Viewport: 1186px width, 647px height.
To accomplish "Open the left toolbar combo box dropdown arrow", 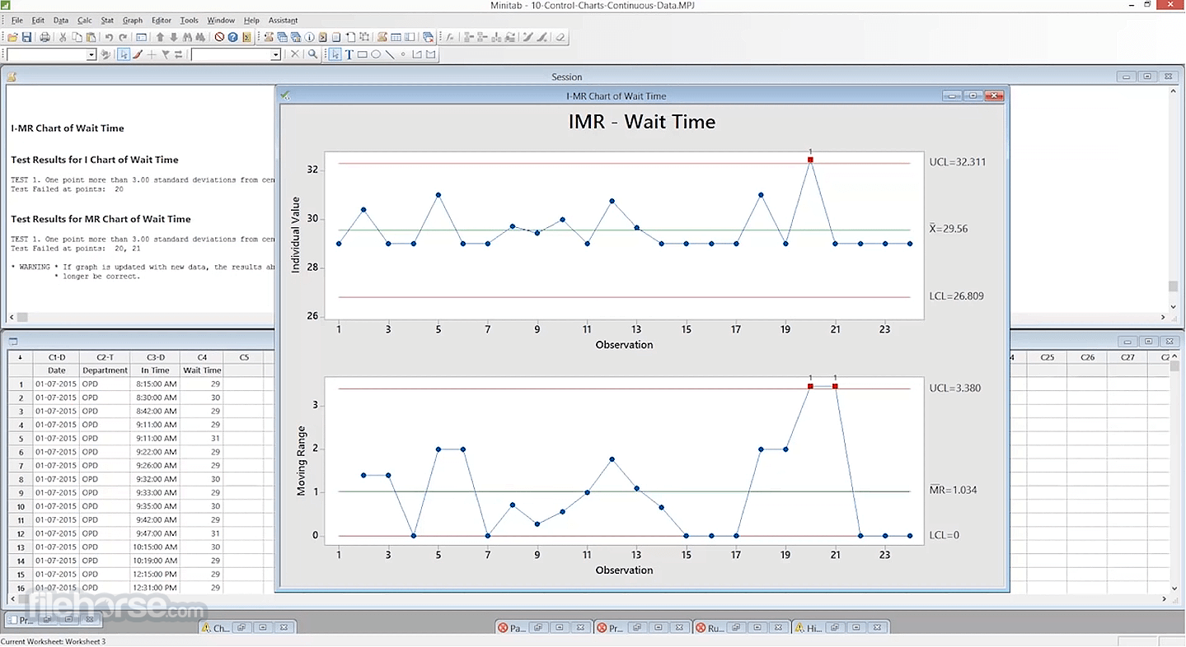I will [91, 54].
